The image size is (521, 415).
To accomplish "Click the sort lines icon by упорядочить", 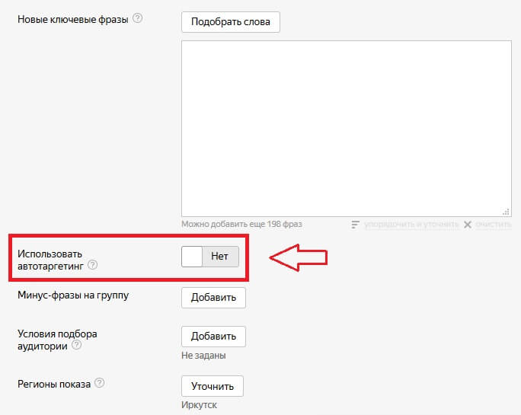I will coord(355,225).
